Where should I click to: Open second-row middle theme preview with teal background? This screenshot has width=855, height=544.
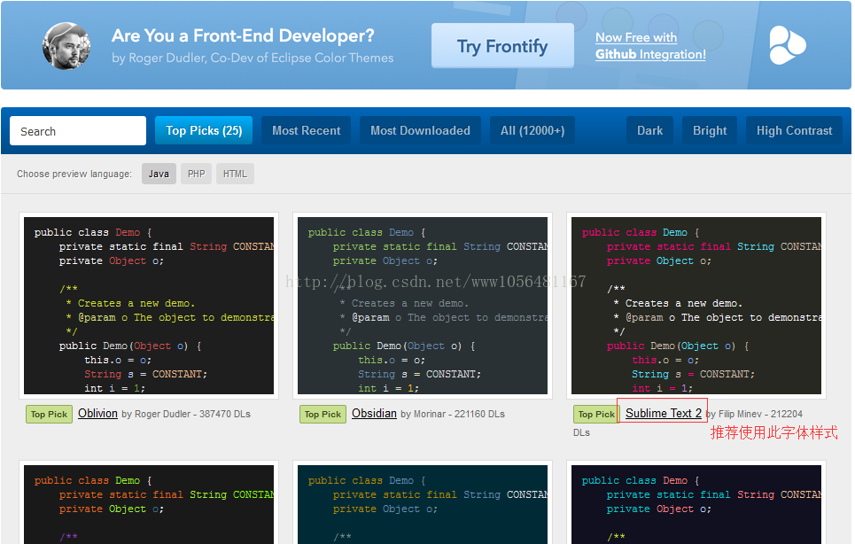(423, 502)
